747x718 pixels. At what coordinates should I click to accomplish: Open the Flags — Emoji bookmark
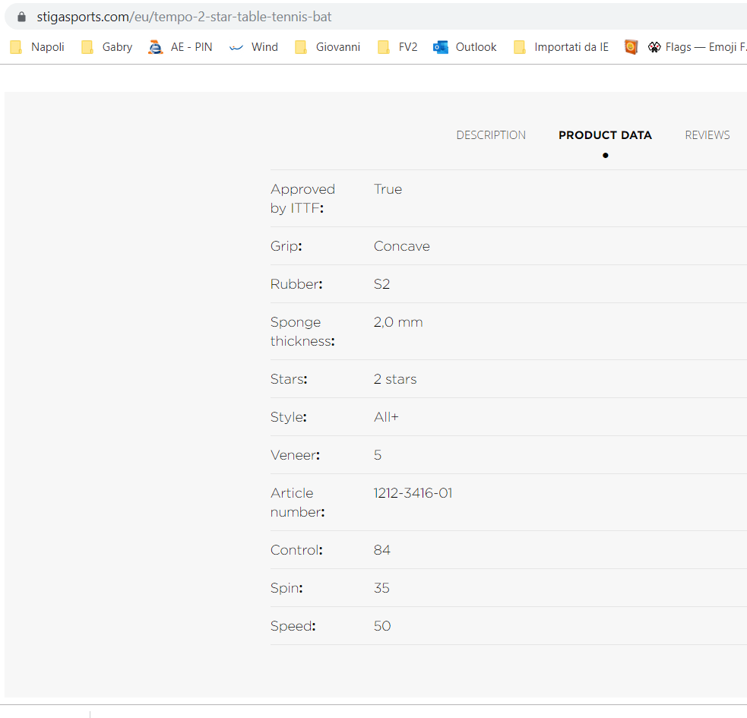coord(697,47)
